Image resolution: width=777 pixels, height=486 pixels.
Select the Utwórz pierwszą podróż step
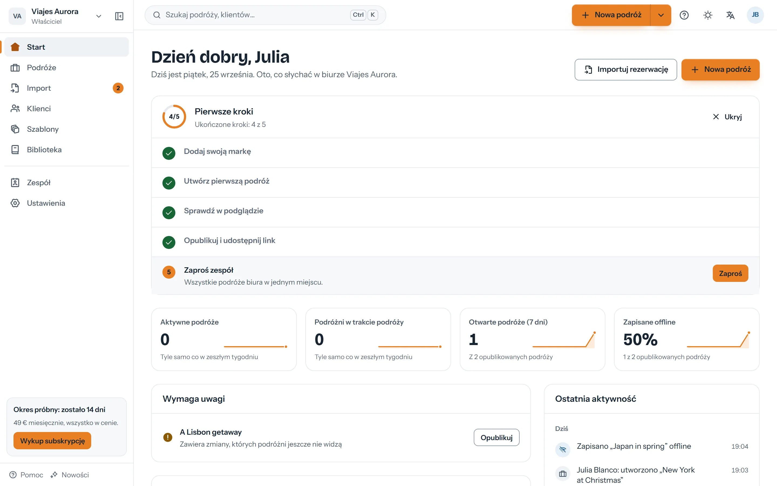click(455, 183)
